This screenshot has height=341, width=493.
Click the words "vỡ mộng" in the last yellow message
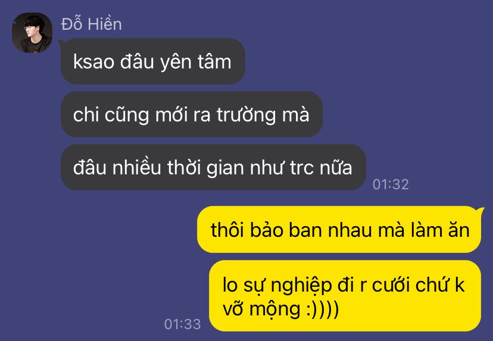pyautogui.click(x=261, y=309)
